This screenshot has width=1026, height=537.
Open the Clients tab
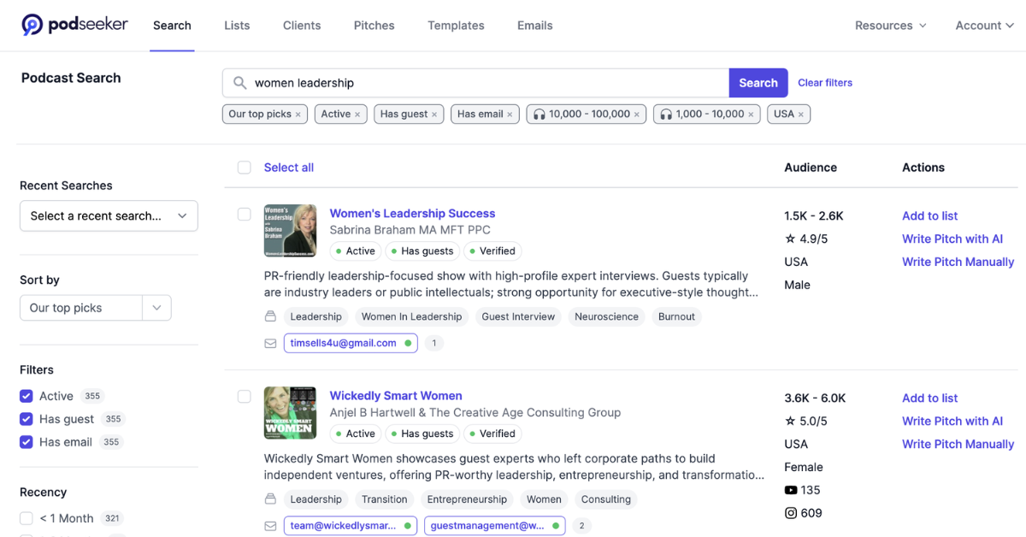point(302,26)
